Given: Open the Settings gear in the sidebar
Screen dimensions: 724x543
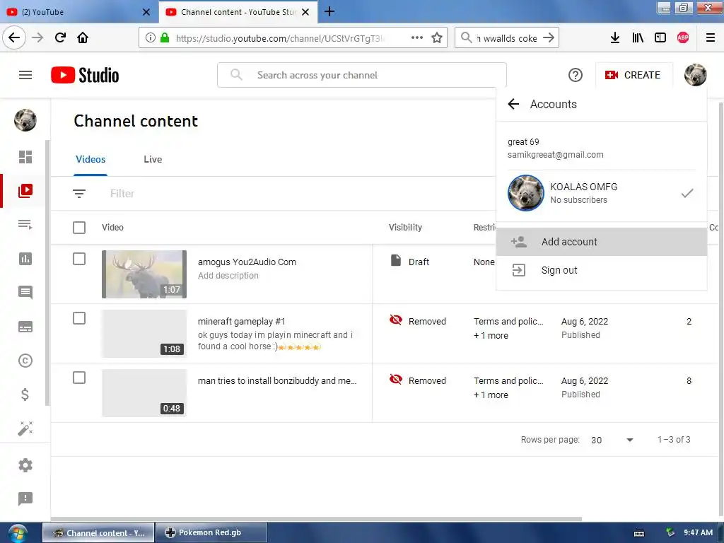Looking at the screenshot, I should click(x=25, y=465).
